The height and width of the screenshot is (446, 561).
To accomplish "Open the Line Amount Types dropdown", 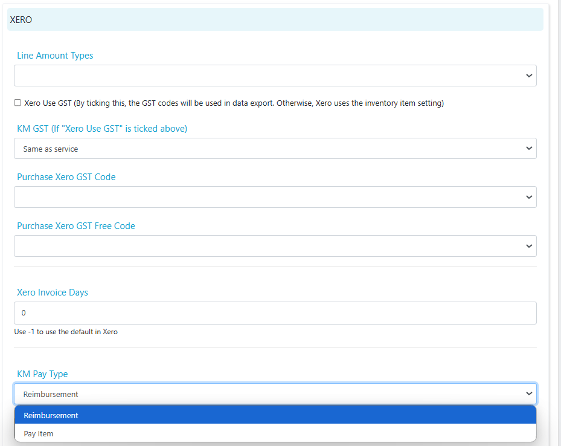I will point(275,76).
